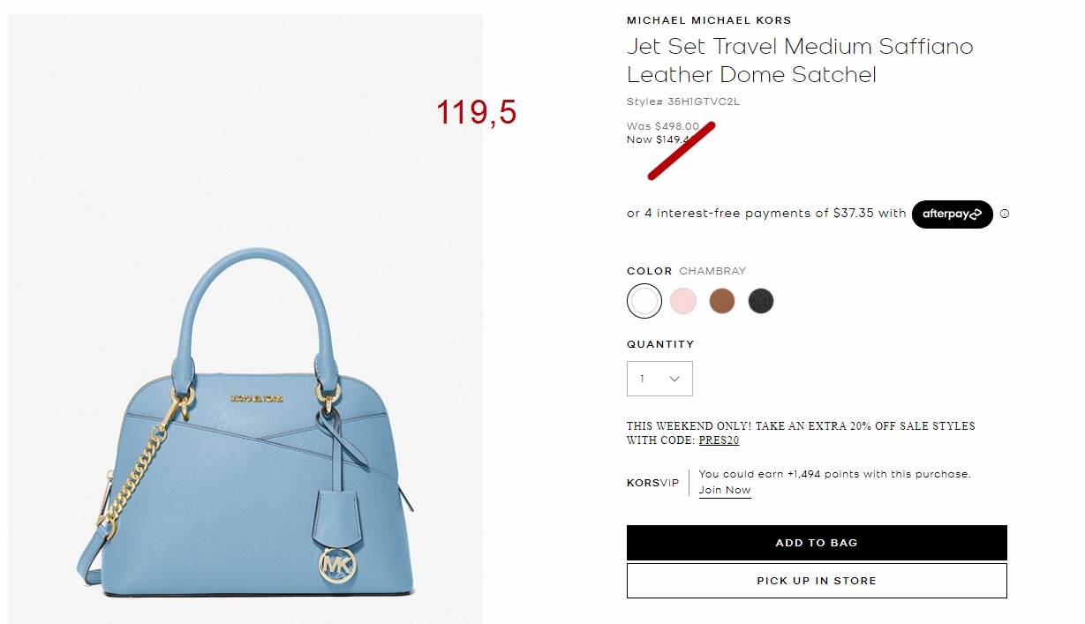The image size is (1085, 624).
Task: Pick the black color swatch
Action: click(761, 301)
